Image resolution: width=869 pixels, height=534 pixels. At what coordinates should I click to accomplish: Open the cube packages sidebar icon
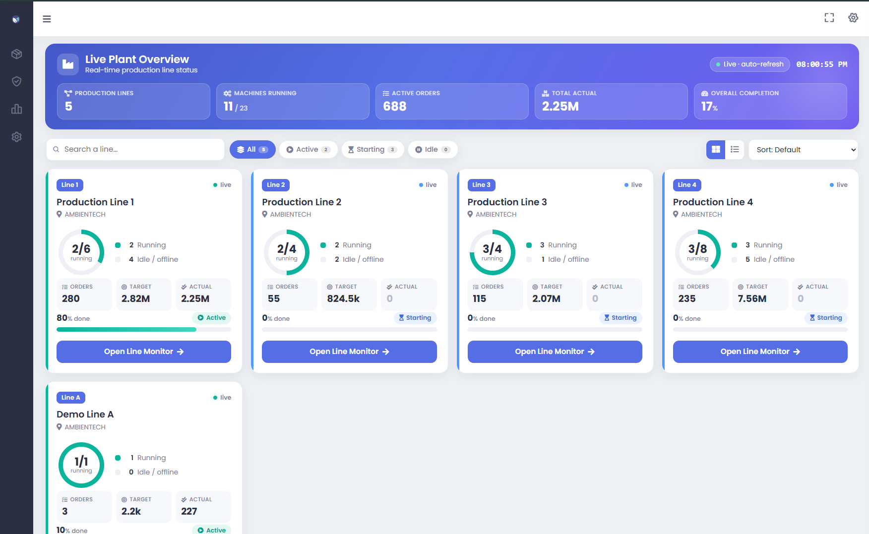click(x=16, y=54)
